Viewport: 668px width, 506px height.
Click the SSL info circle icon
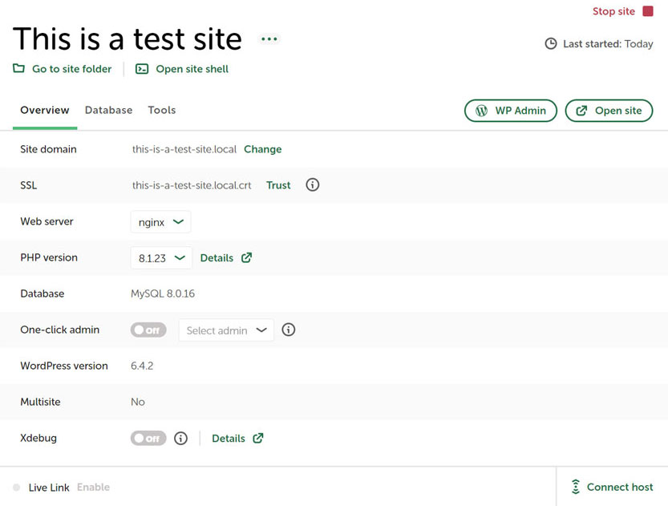[x=313, y=185]
